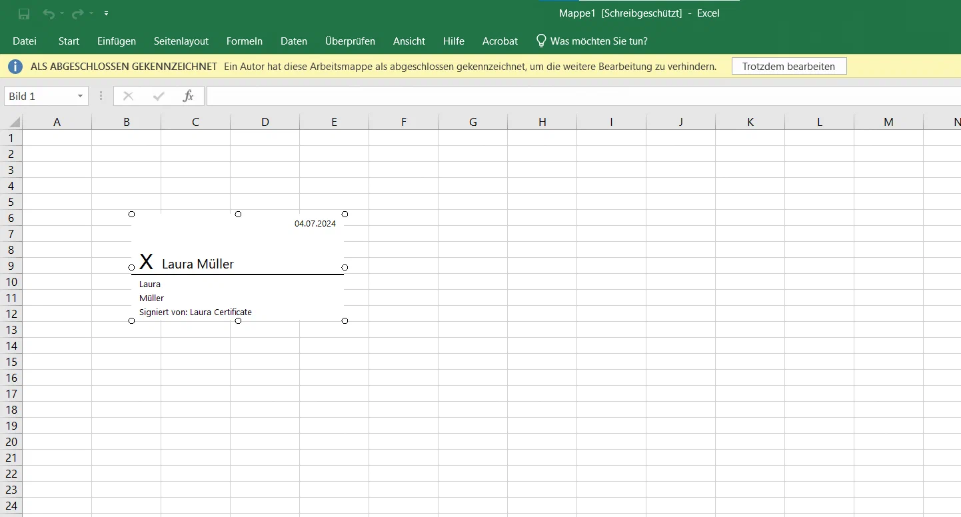Open the Hilfe ribbon tab
Screen dimensions: 961x517
coord(454,41)
